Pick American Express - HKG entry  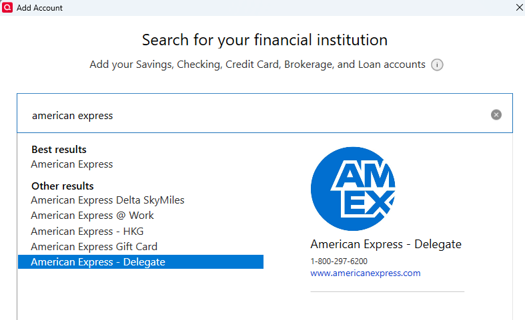pos(87,232)
